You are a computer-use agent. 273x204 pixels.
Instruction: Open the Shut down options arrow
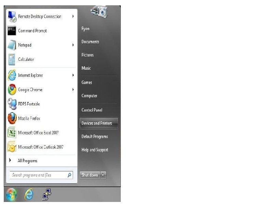click(x=103, y=175)
